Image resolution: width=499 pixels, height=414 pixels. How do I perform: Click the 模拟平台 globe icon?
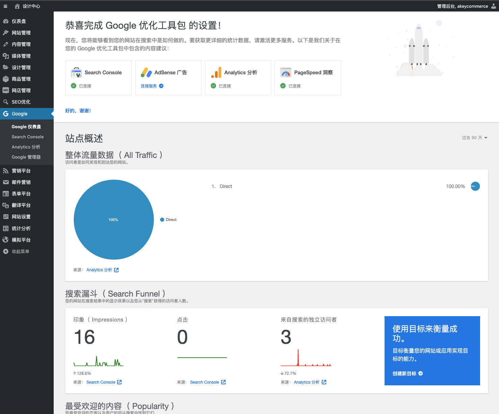[x=6, y=240]
